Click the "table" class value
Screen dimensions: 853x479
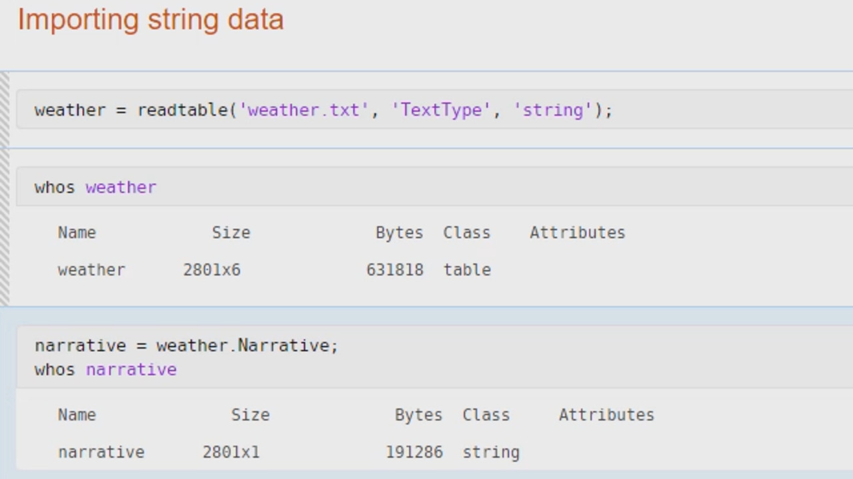[467, 270]
